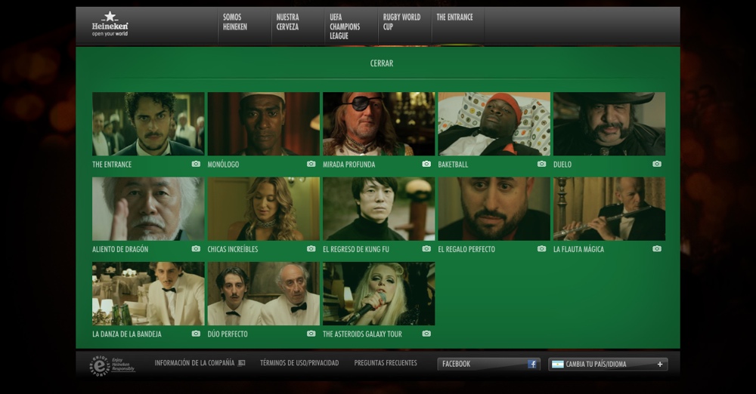Select the Dúo Perfecto thumbnail
Image resolution: width=756 pixels, height=394 pixels.
coord(263,294)
